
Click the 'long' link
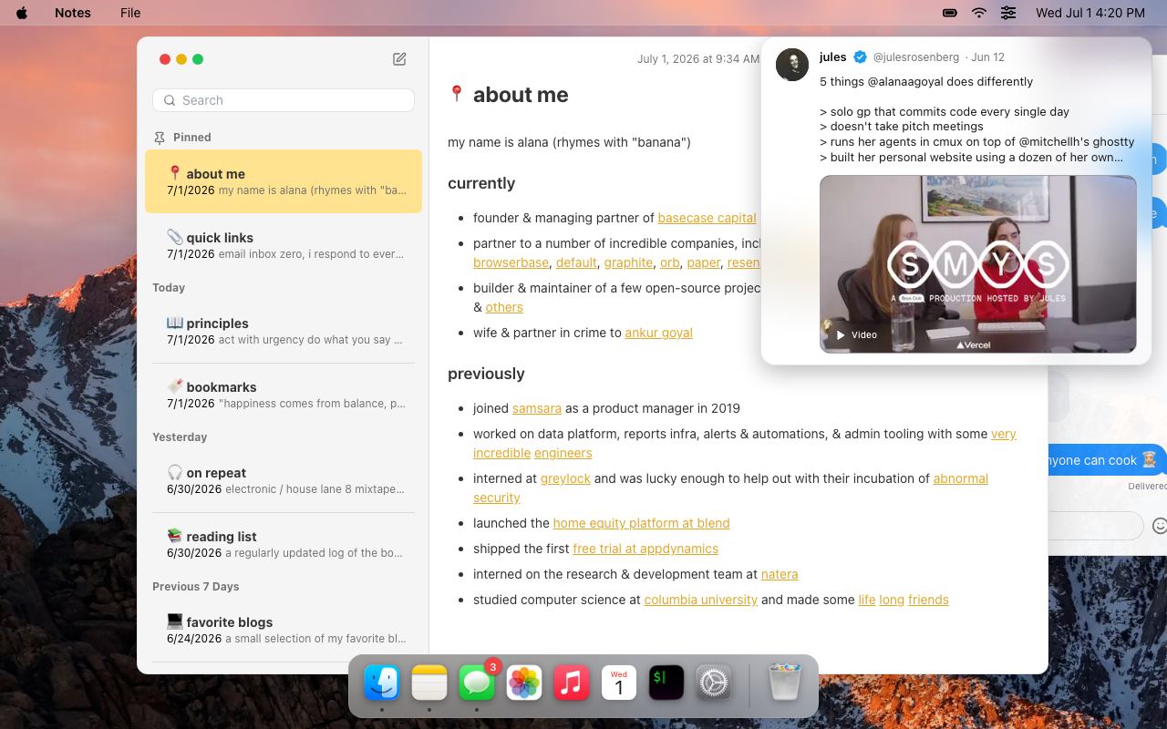click(892, 600)
